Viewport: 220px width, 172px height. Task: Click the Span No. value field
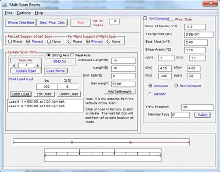click(26, 66)
